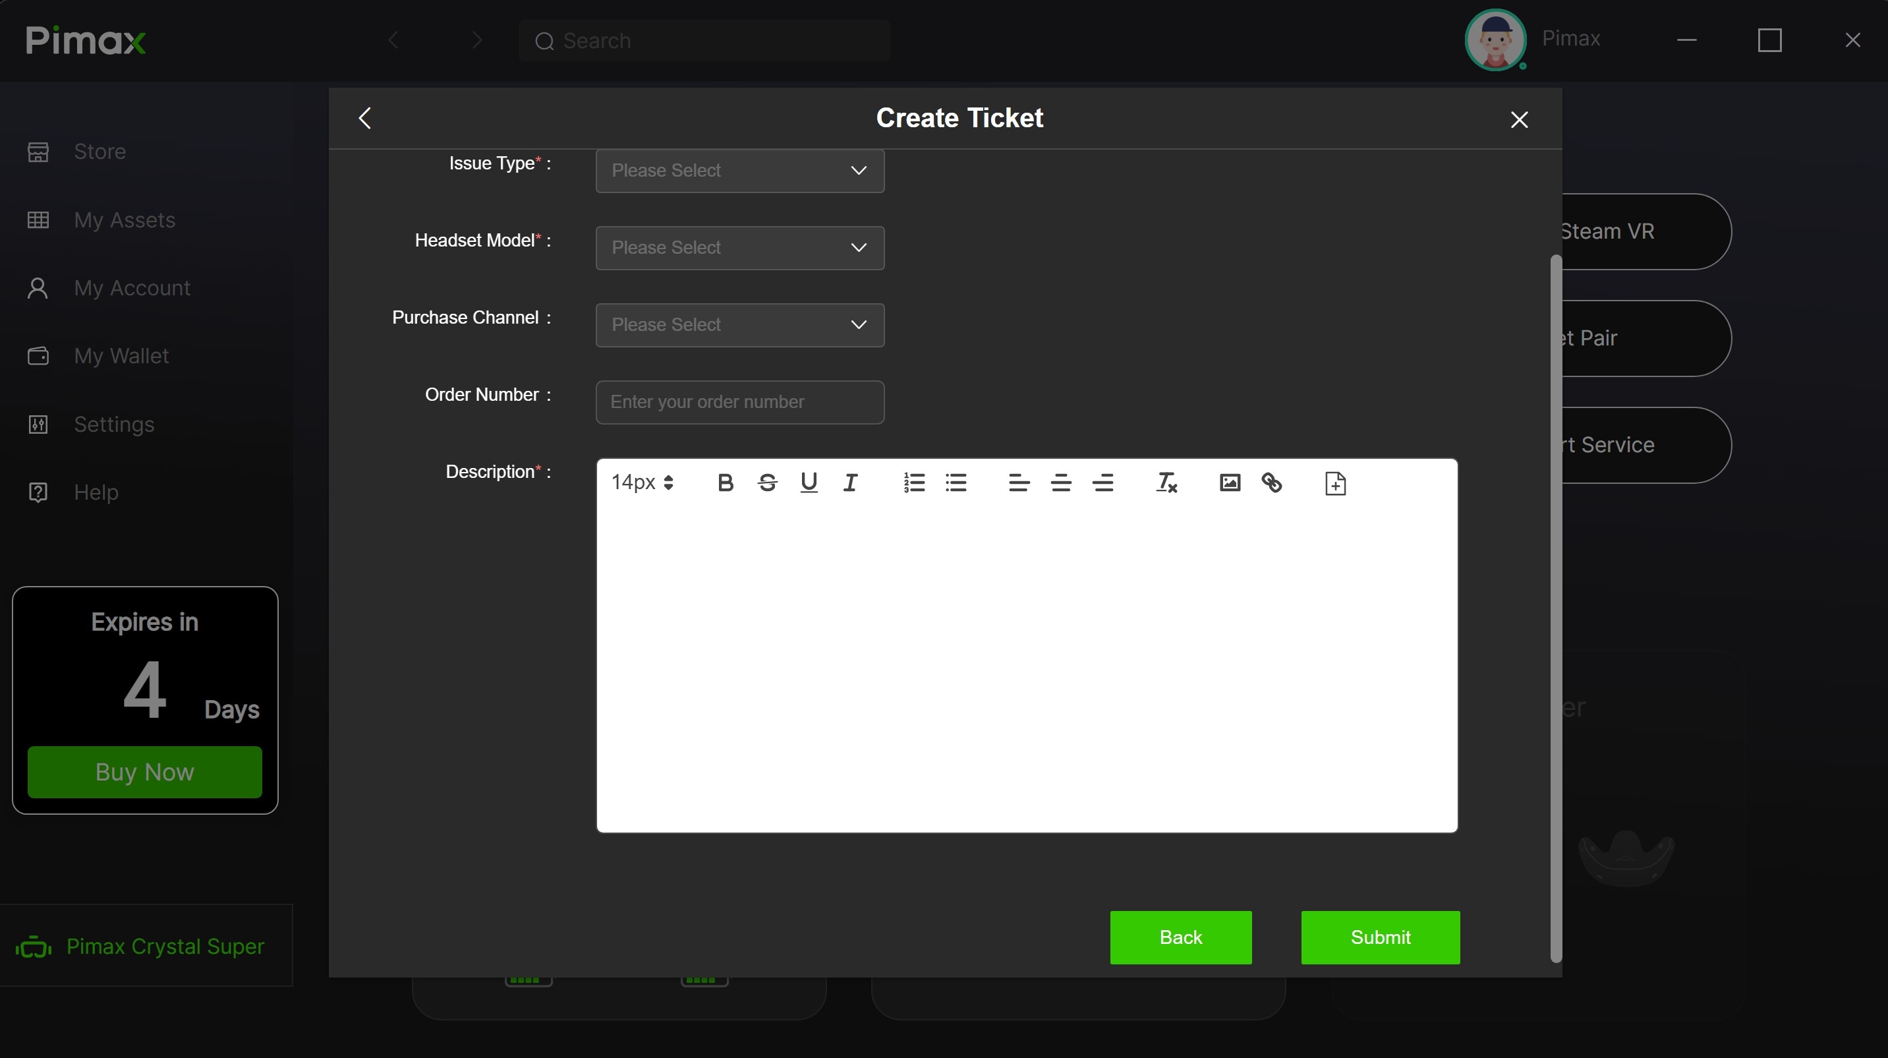Center align the description text
This screenshot has height=1058, width=1888.
click(x=1060, y=483)
